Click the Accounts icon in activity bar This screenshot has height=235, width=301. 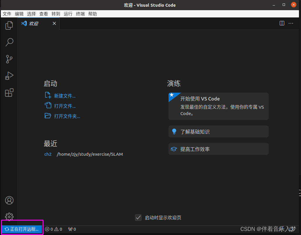pyautogui.click(x=9, y=200)
